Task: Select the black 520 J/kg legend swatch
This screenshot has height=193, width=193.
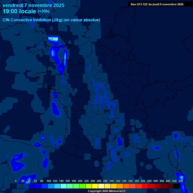Action: click(177, 186)
